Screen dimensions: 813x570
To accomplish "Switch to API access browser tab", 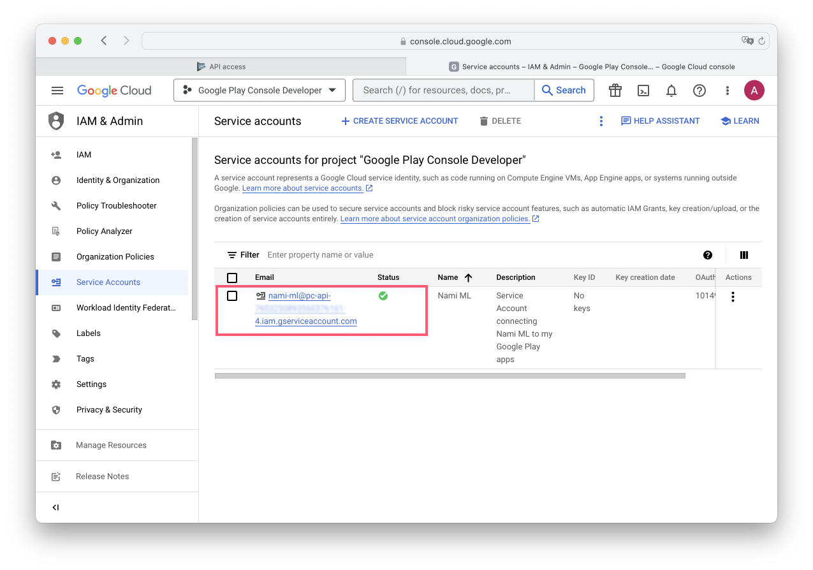I will point(221,66).
